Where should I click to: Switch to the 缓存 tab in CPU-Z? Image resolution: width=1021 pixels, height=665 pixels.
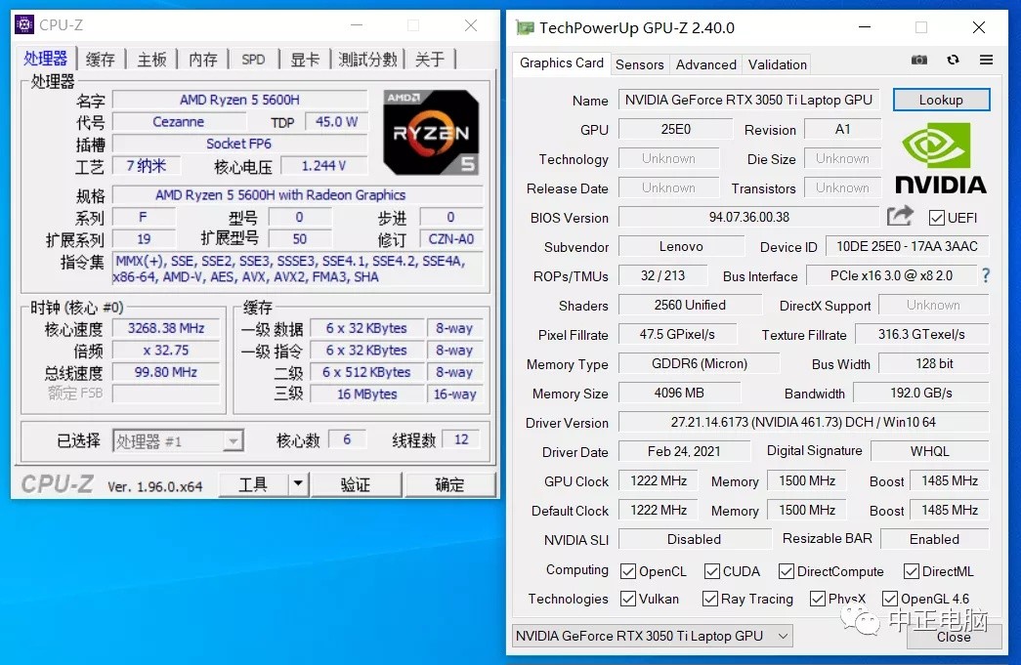[101, 60]
